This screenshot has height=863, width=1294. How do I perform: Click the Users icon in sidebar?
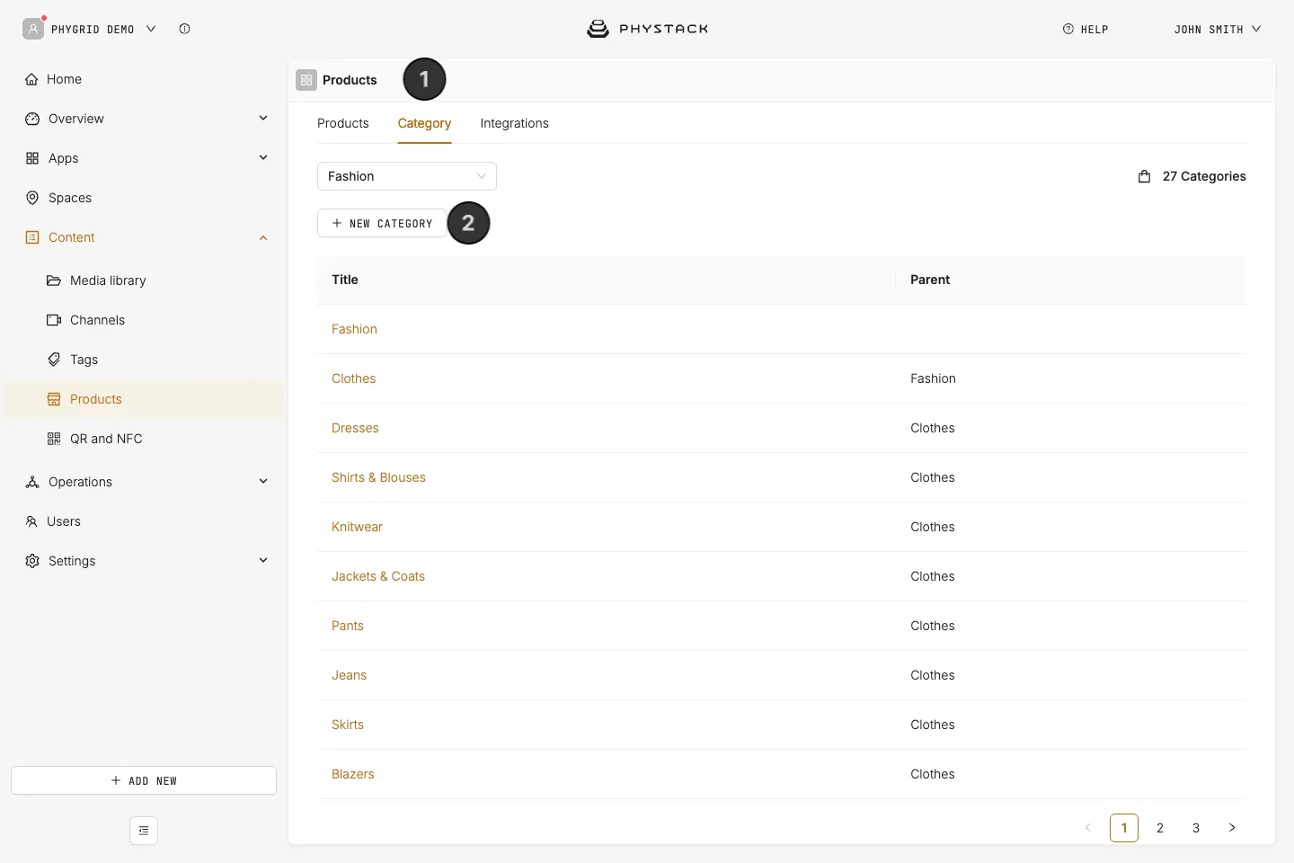31,521
